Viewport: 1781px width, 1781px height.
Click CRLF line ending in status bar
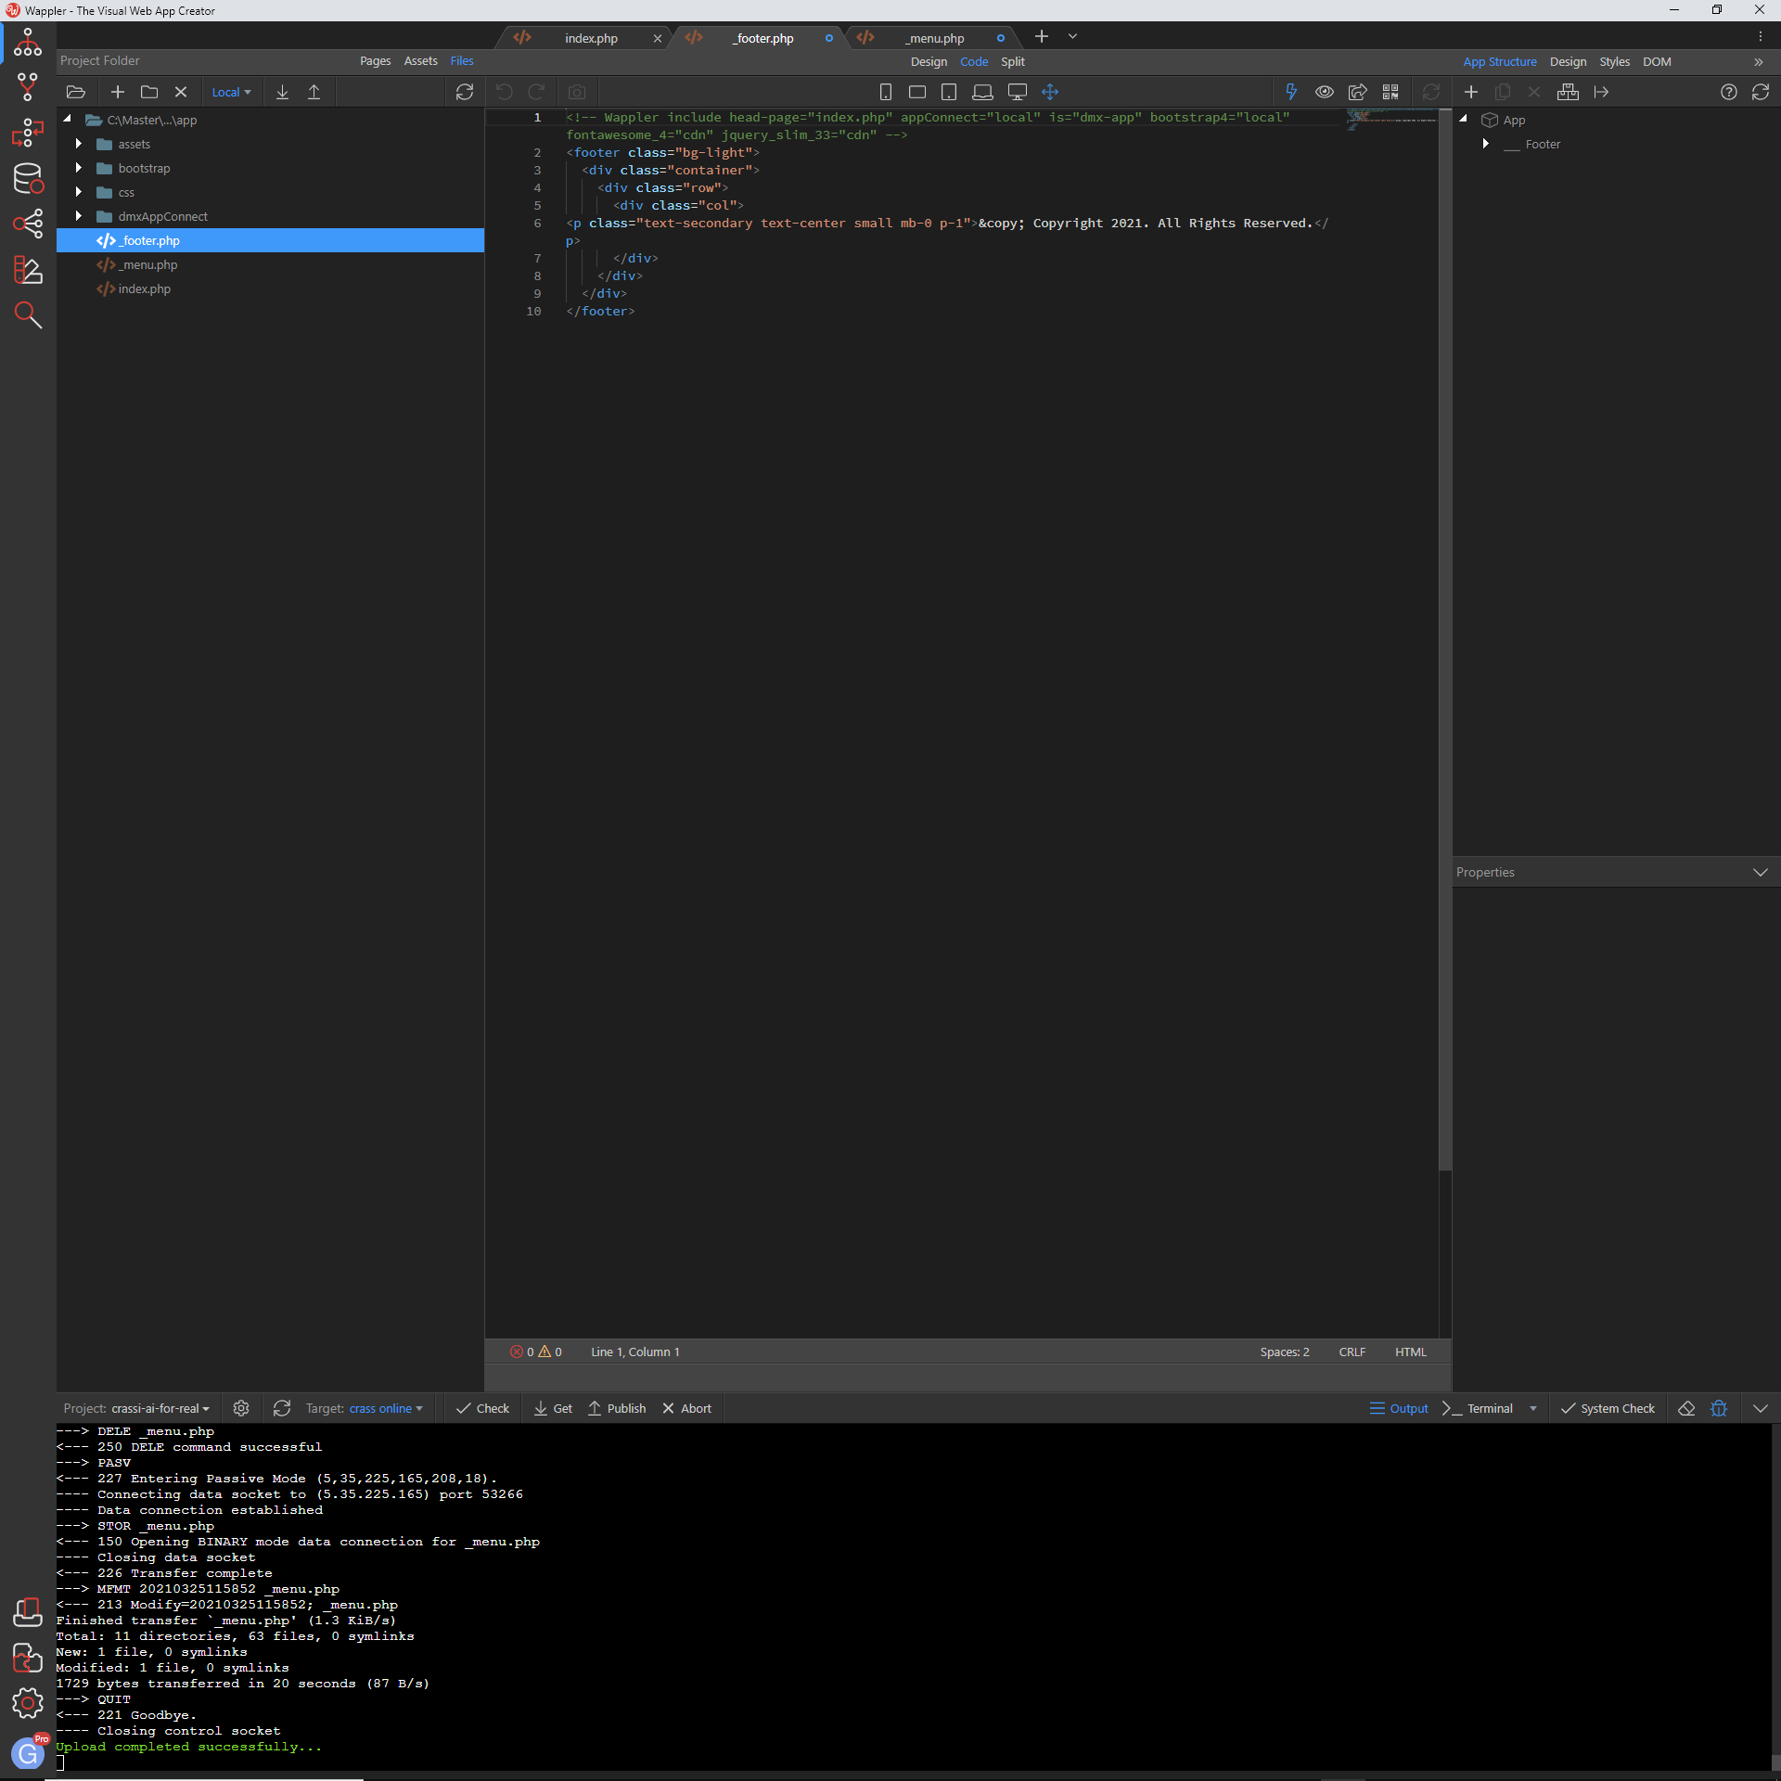[x=1352, y=1352]
